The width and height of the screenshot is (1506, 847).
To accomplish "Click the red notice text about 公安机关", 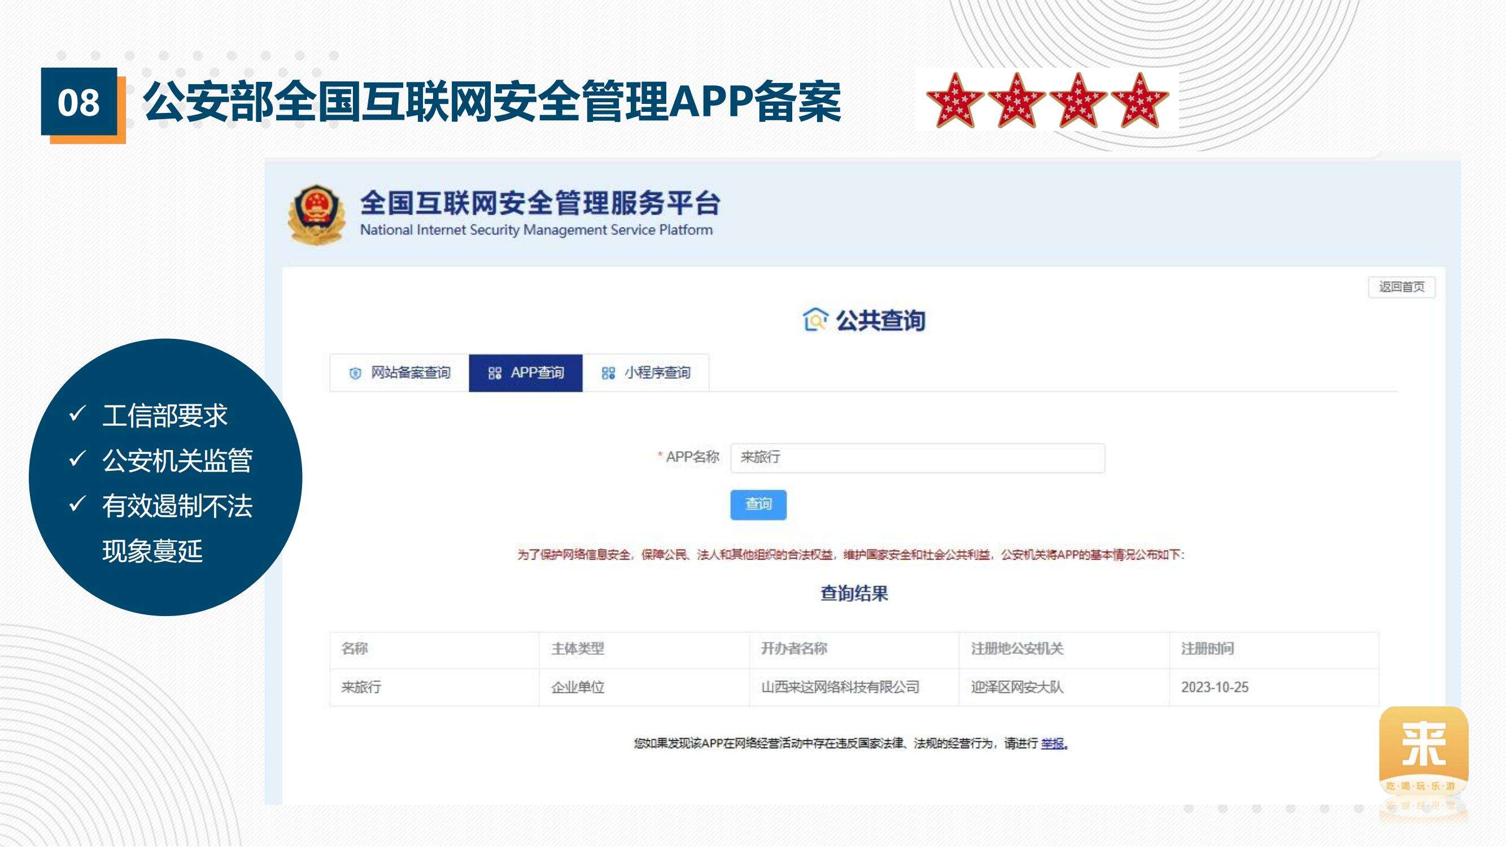I will coord(850,554).
